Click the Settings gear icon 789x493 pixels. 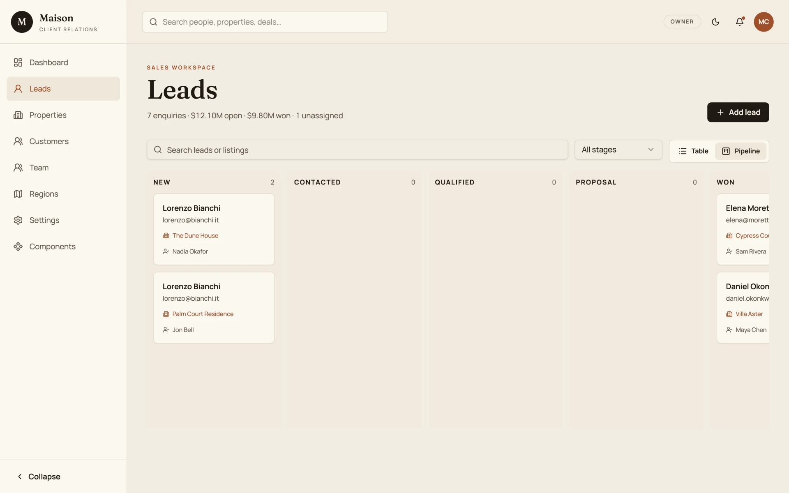coord(18,220)
